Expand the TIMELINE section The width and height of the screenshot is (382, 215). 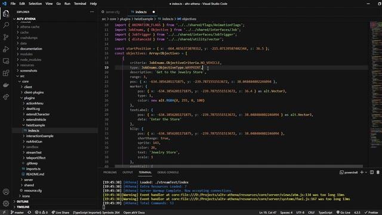coord(23,207)
